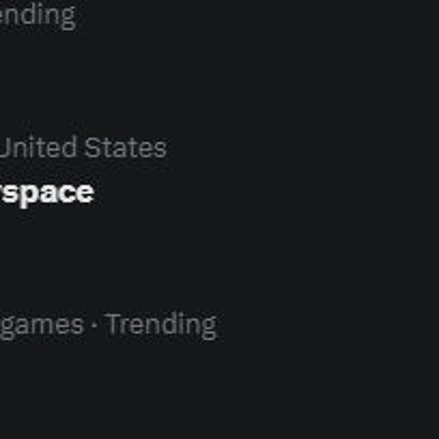
Task: Click the word "States" in the location label
Action: (126, 148)
